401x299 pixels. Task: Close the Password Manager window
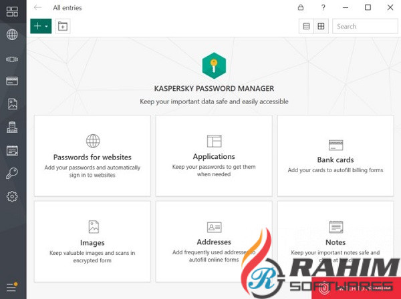[x=390, y=7]
